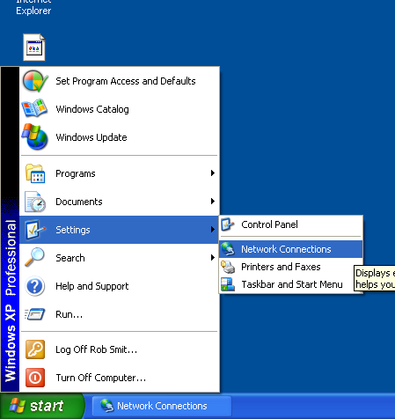Click the Windows Update globe icon
The height and width of the screenshot is (419, 395).
click(x=34, y=136)
